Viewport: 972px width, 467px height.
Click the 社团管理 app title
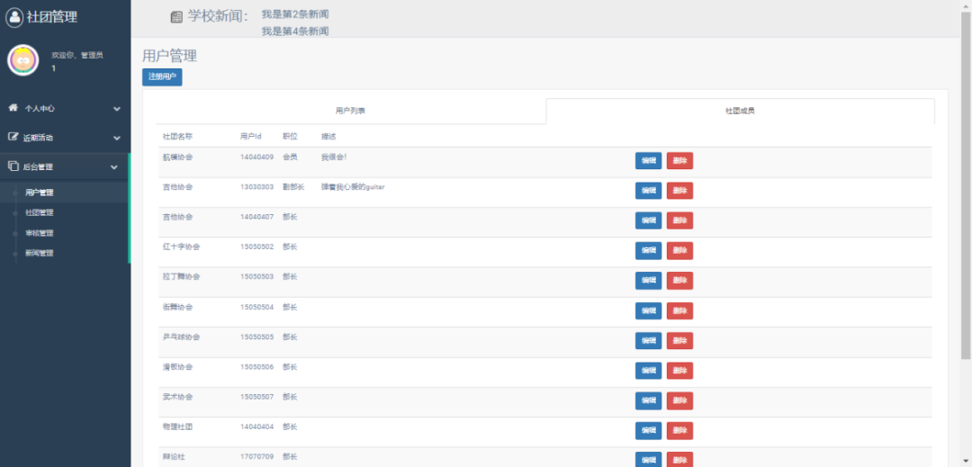click(52, 17)
